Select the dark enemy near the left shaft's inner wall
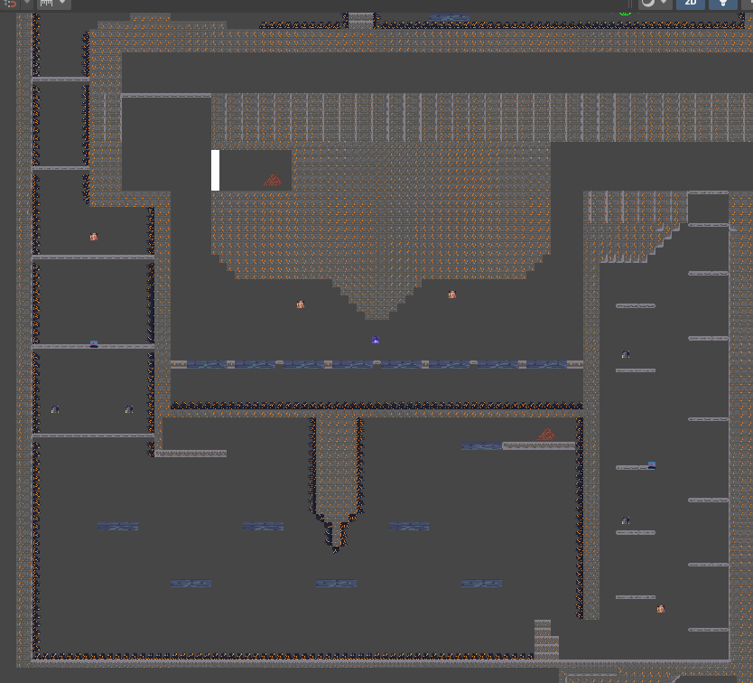Viewport: 753px width, 683px height. (x=129, y=409)
